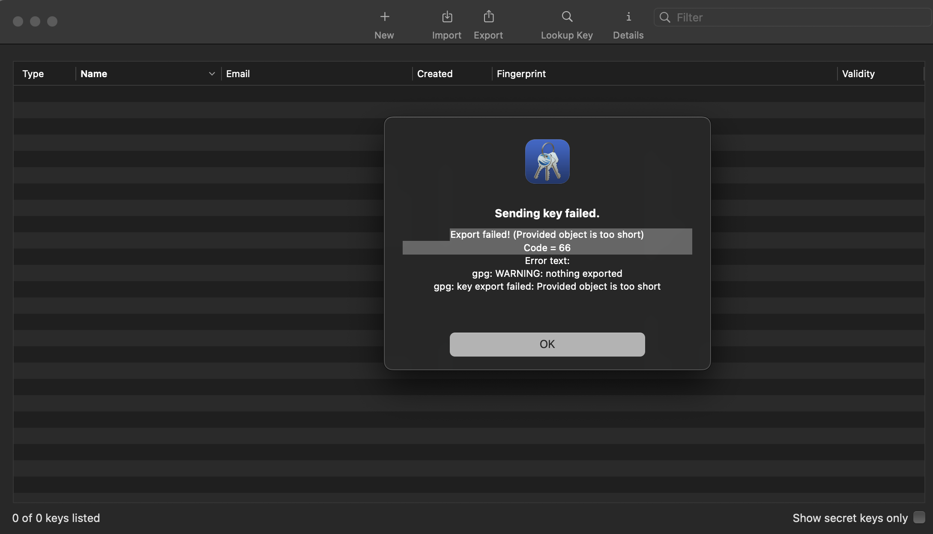Open Lookup Key magnifier icon
933x534 pixels.
pos(567,17)
